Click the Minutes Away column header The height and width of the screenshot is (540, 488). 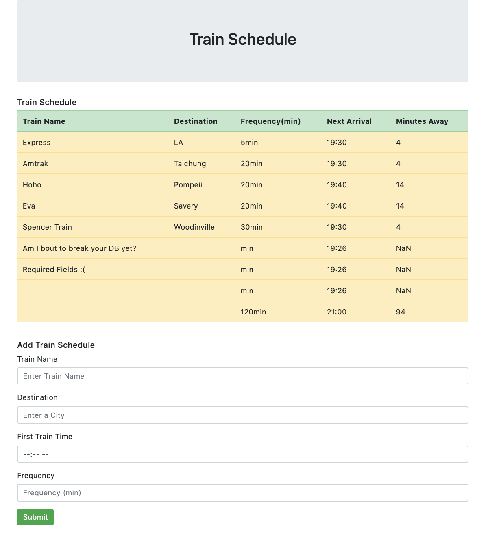point(422,121)
